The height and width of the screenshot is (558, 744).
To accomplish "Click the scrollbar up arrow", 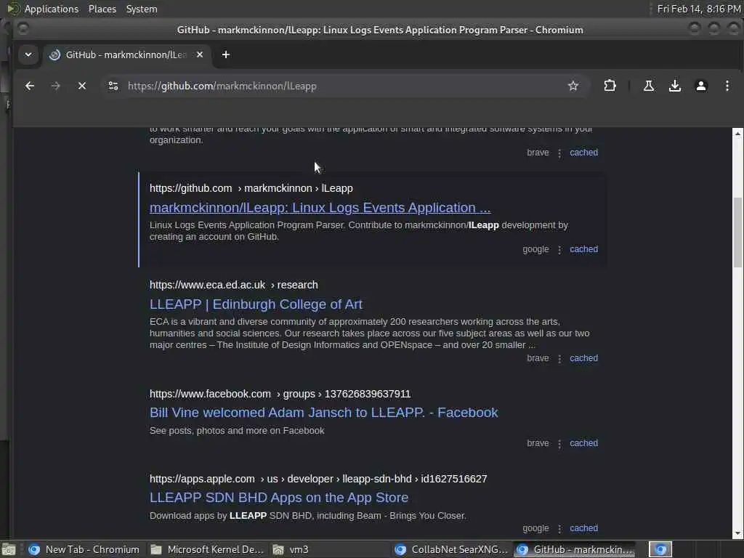I will click(x=737, y=134).
